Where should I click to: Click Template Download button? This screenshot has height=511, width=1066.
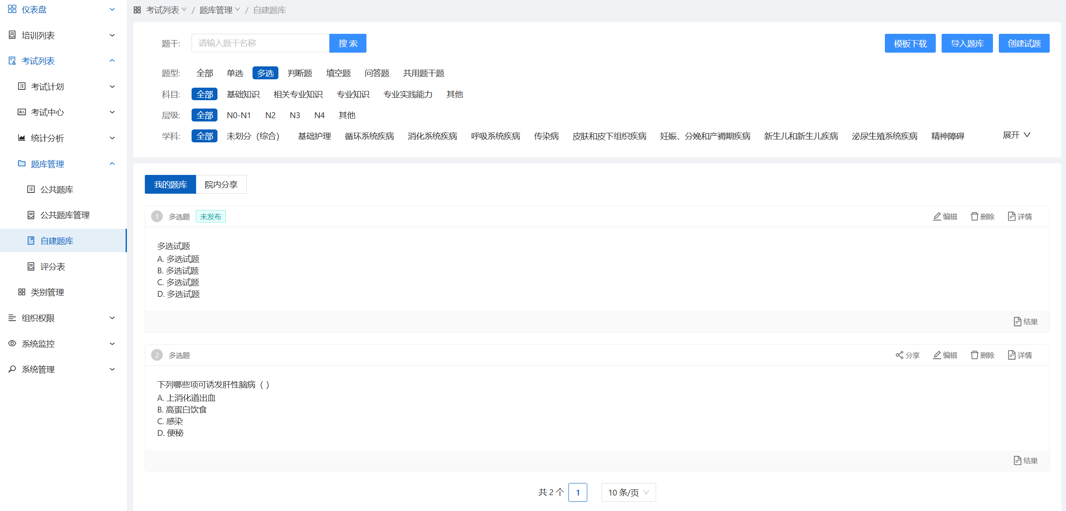(910, 43)
